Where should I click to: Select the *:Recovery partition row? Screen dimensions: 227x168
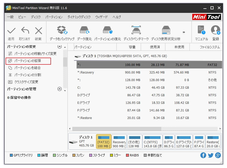[149, 73]
